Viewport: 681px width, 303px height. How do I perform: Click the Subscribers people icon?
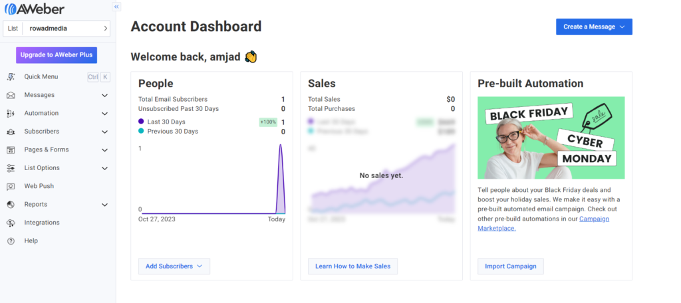(x=11, y=132)
